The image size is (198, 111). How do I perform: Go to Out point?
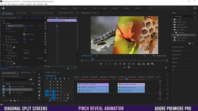coord(133,64)
